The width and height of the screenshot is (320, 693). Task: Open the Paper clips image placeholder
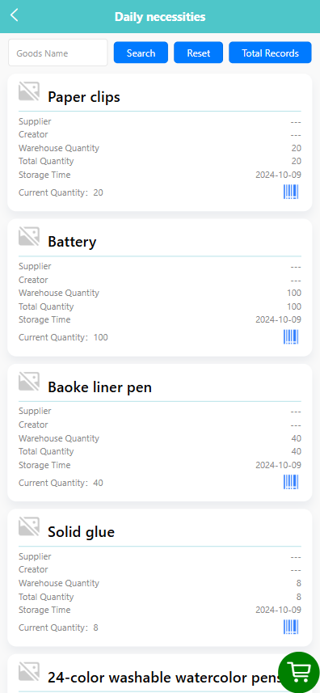pyautogui.click(x=29, y=91)
